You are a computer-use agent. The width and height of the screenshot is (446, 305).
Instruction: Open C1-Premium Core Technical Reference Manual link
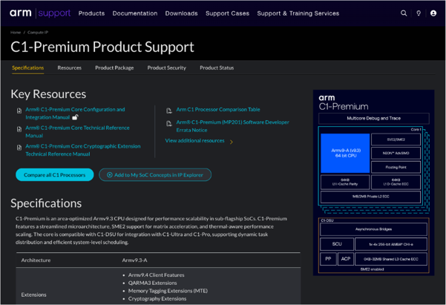[x=77, y=131]
